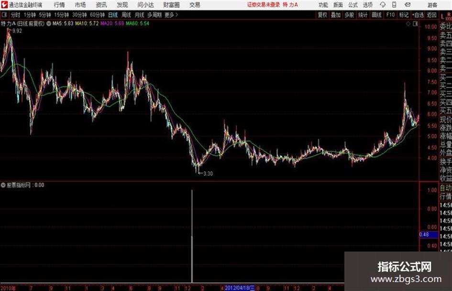Add stock via •自选 button
This screenshot has height=291, width=452.
point(418,15)
